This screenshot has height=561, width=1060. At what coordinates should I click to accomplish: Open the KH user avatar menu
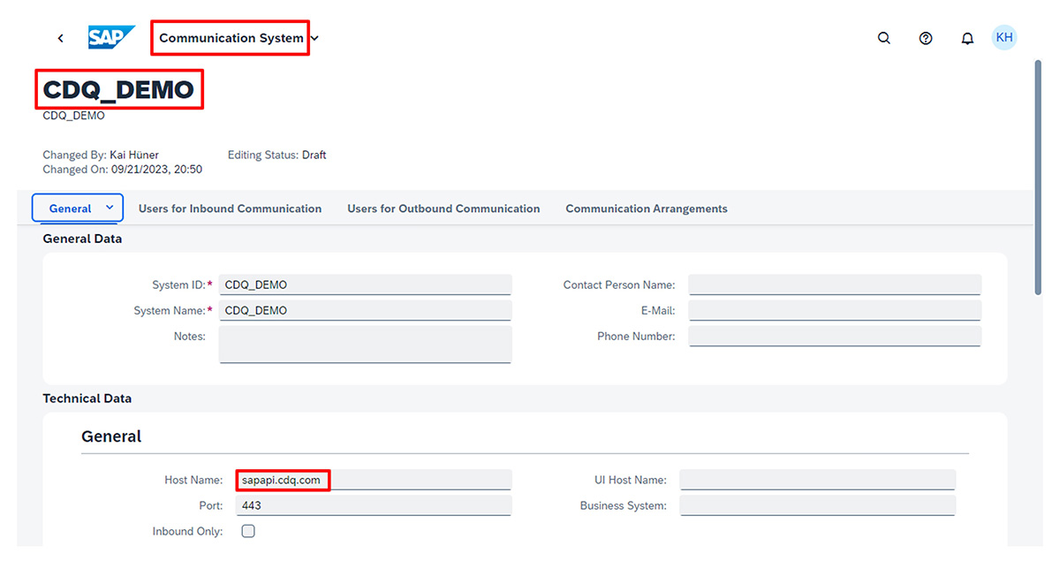[1004, 37]
